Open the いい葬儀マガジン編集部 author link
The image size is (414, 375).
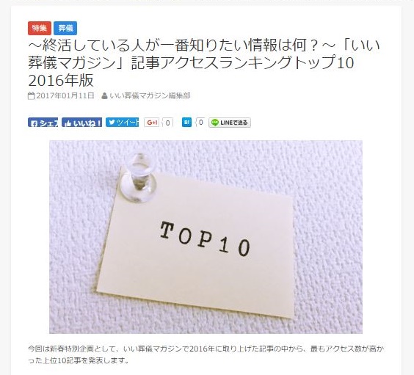pyautogui.click(x=150, y=95)
